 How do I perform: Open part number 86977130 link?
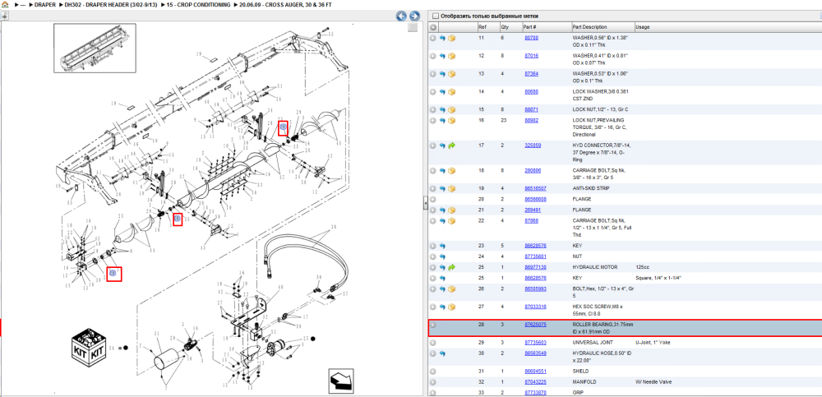click(535, 267)
